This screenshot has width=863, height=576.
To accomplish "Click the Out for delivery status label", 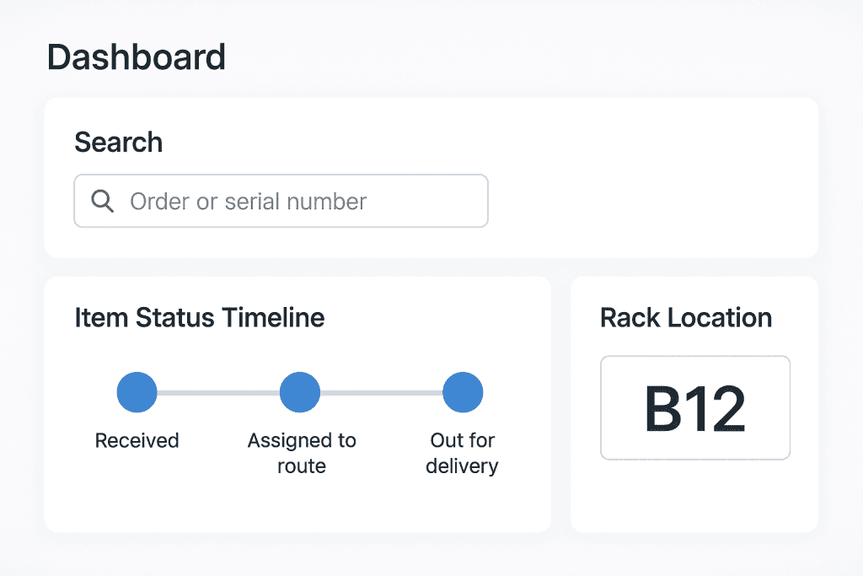I will tap(462, 453).
